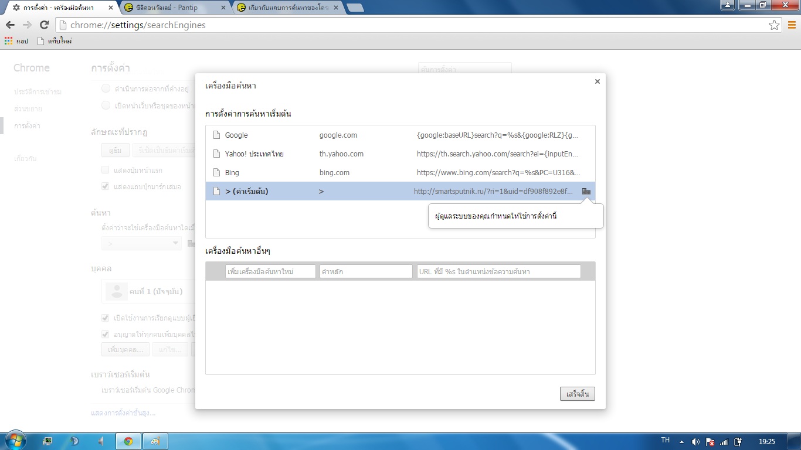Click the {google:baseURL}search URL text
This screenshot has height=450, width=801.
[x=498, y=135]
